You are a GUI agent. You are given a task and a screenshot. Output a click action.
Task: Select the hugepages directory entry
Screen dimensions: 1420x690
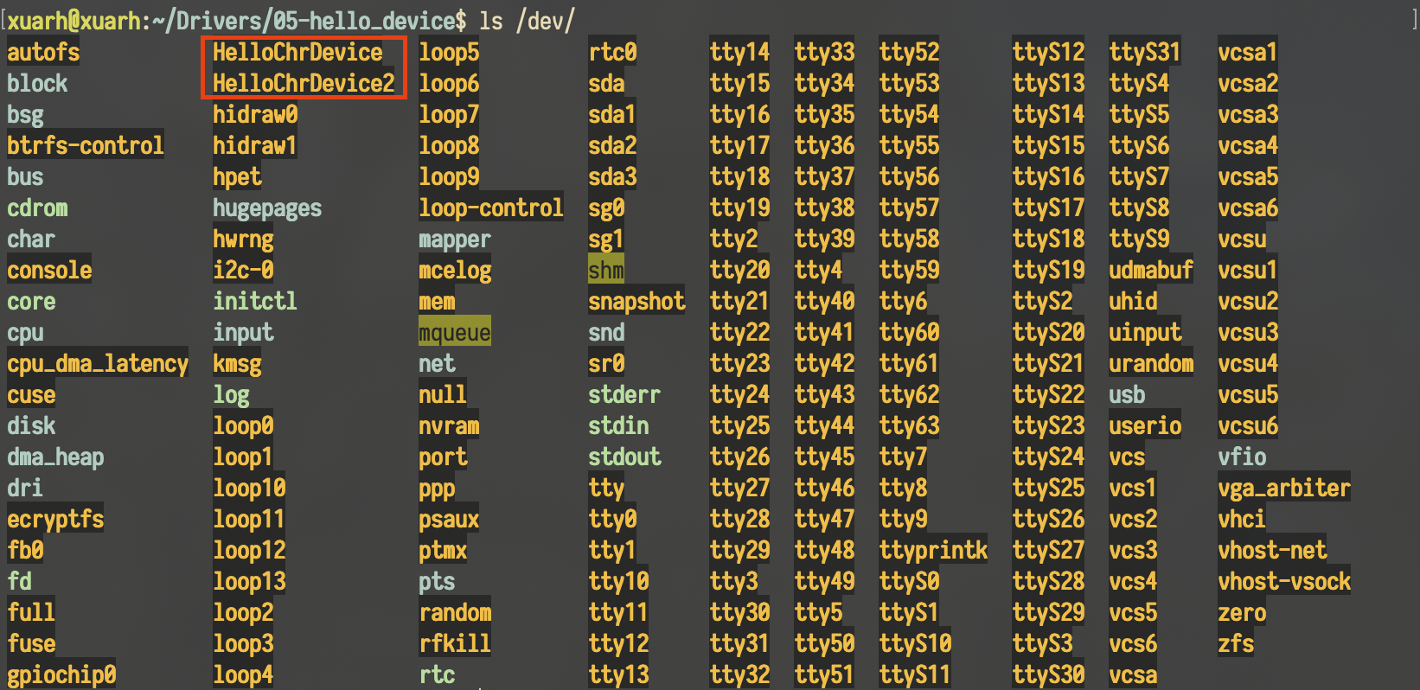[x=267, y=208]
